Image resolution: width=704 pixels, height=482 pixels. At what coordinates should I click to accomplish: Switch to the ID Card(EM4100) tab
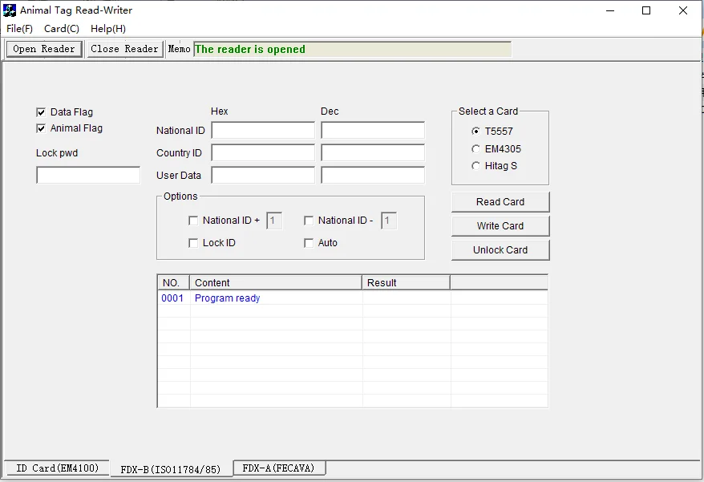click(x=57, y=468)
